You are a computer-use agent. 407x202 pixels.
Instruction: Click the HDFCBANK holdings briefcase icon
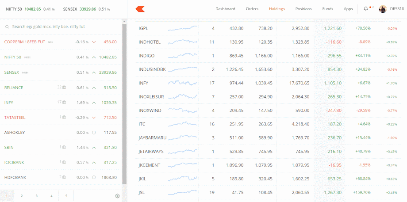64,177
